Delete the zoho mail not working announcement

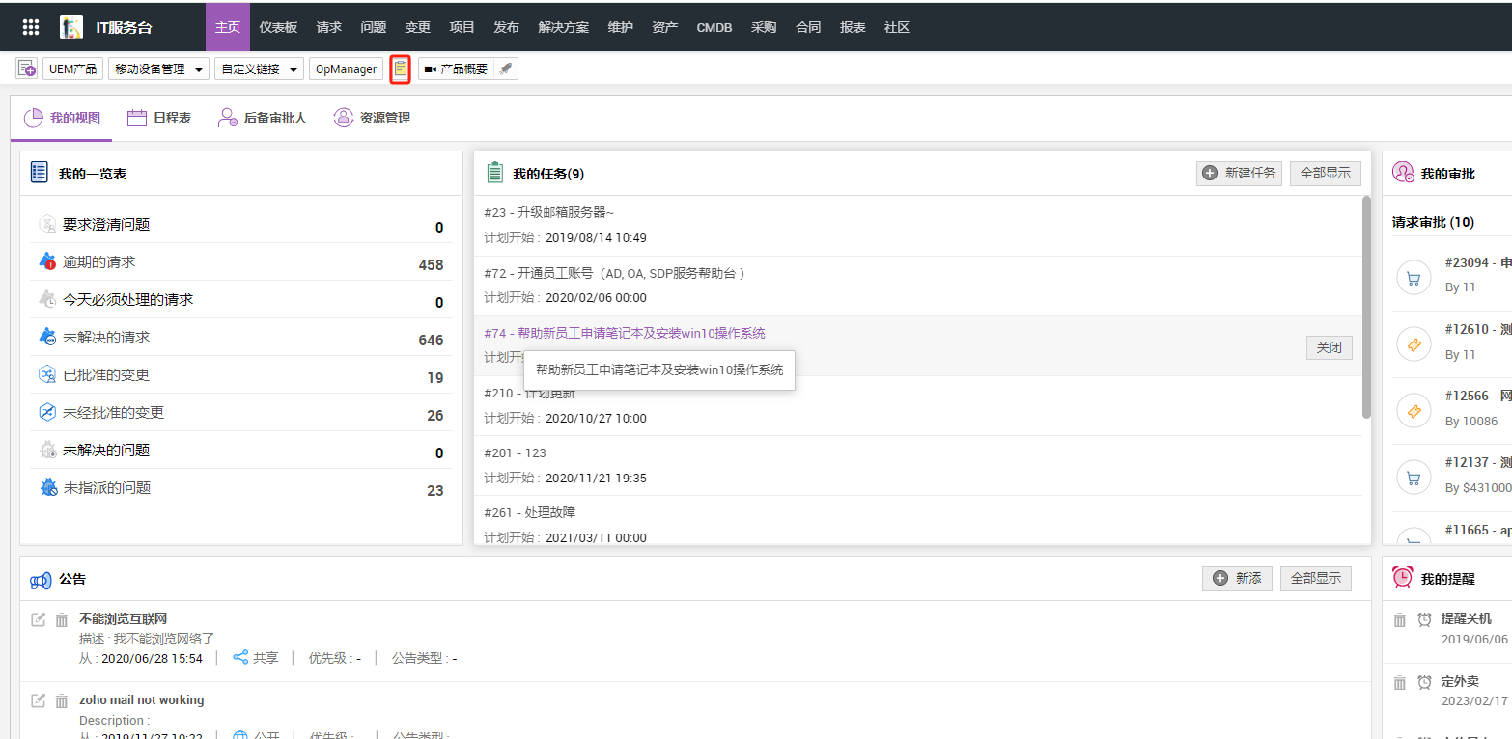click(62, 700)
